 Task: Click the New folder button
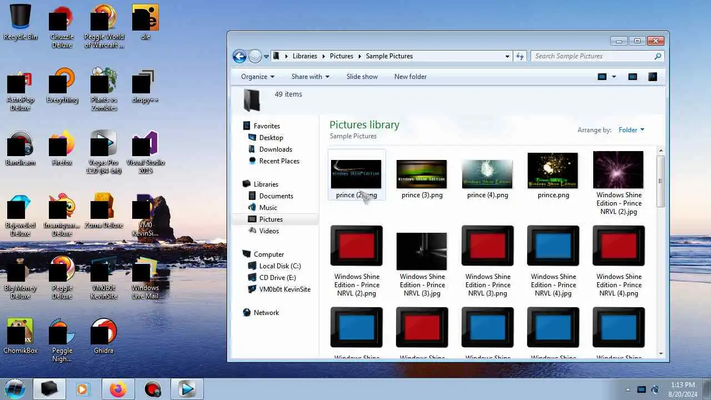click(410, 77)
